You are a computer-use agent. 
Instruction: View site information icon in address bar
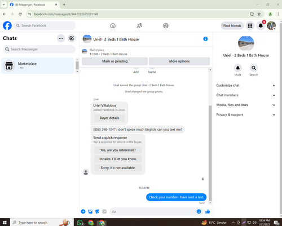pyautogui.click(x=30, y=14)
